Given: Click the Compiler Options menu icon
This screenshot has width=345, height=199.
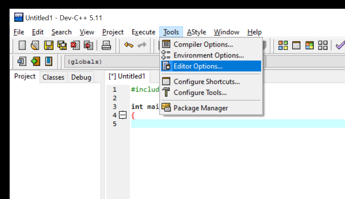Looking at the screenshot, I should (166, 44).
